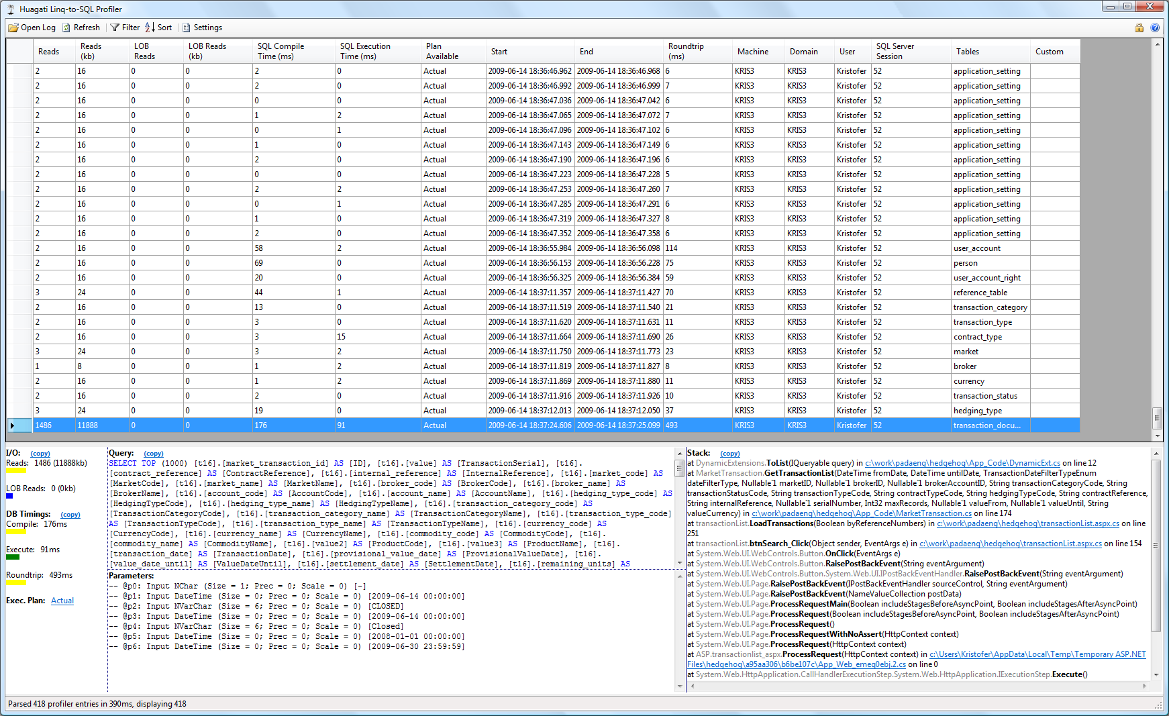The height and width of the screenshot is (716, 1169).
Task: Copy DB Timings using its copy link
Action: 70,515
